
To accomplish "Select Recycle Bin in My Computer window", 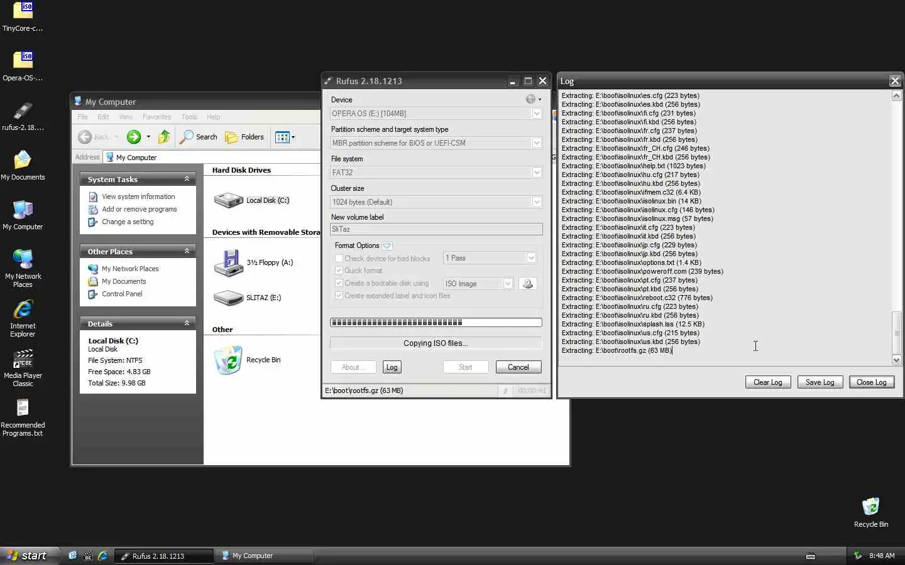I will click(247, 360).
